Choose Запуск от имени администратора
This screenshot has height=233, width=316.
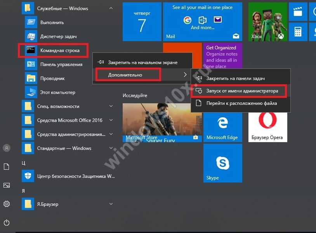(x=241, y=91)
